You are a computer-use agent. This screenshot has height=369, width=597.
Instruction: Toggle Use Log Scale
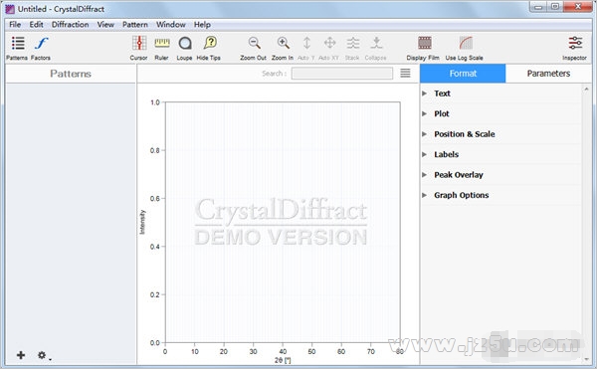click(466, 43)
